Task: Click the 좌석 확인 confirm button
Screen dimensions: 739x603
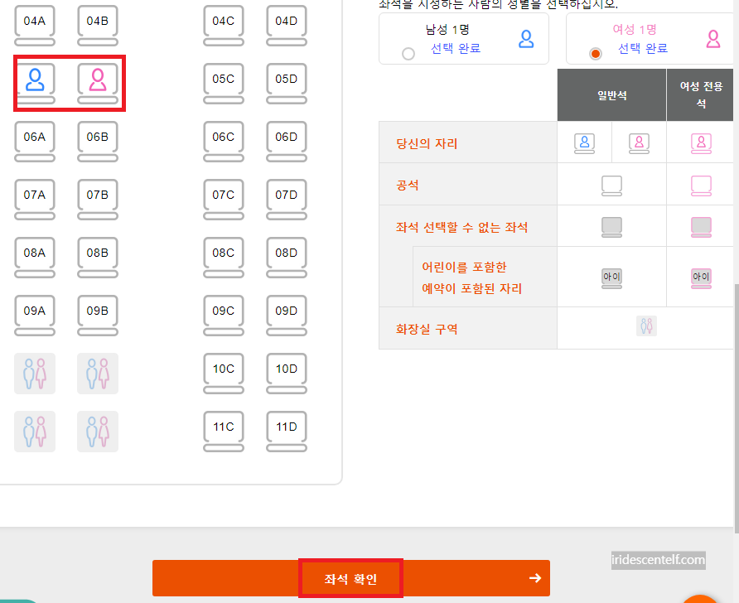Action: 350,578
